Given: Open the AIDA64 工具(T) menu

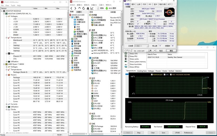Looking at the screenshot, I should tap(101, 5).
